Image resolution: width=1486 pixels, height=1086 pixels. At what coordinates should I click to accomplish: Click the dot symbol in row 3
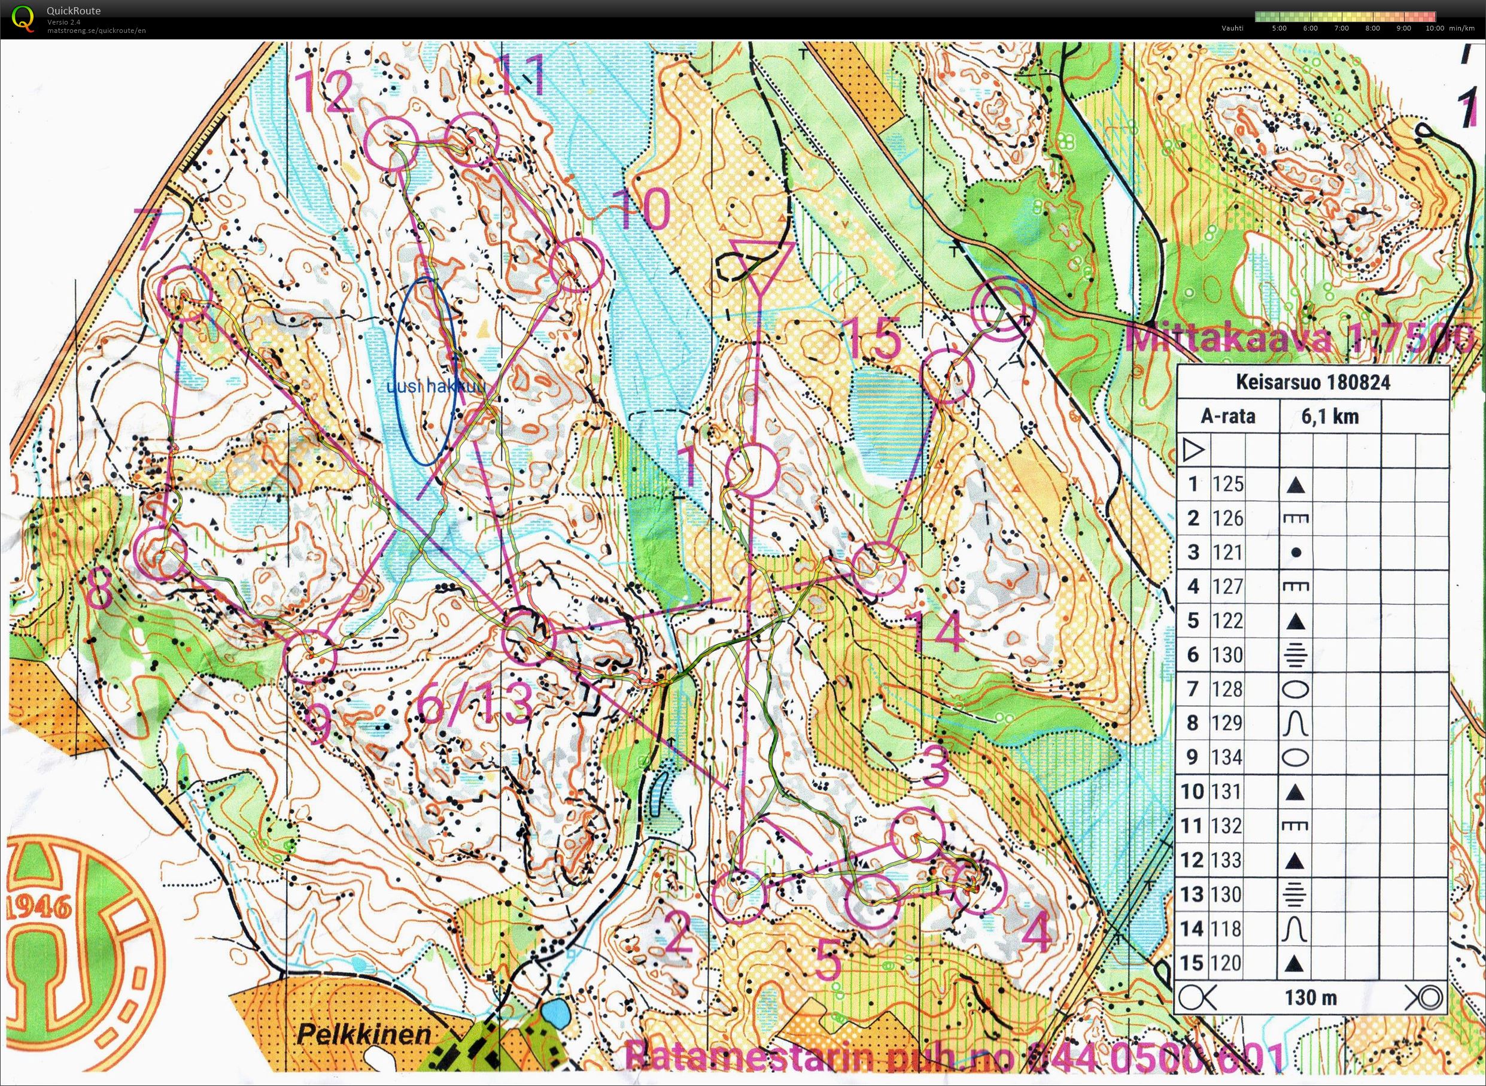click(x=1296, y=554)
